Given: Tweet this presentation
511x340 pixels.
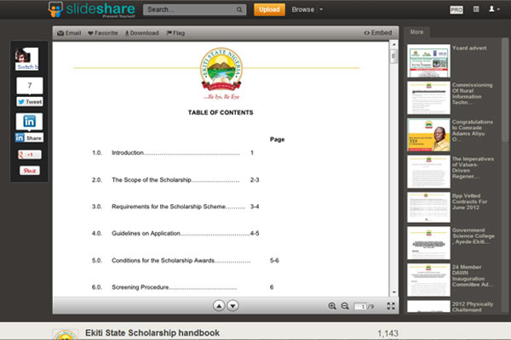Looking at the screenshot, I should [29, 101].
